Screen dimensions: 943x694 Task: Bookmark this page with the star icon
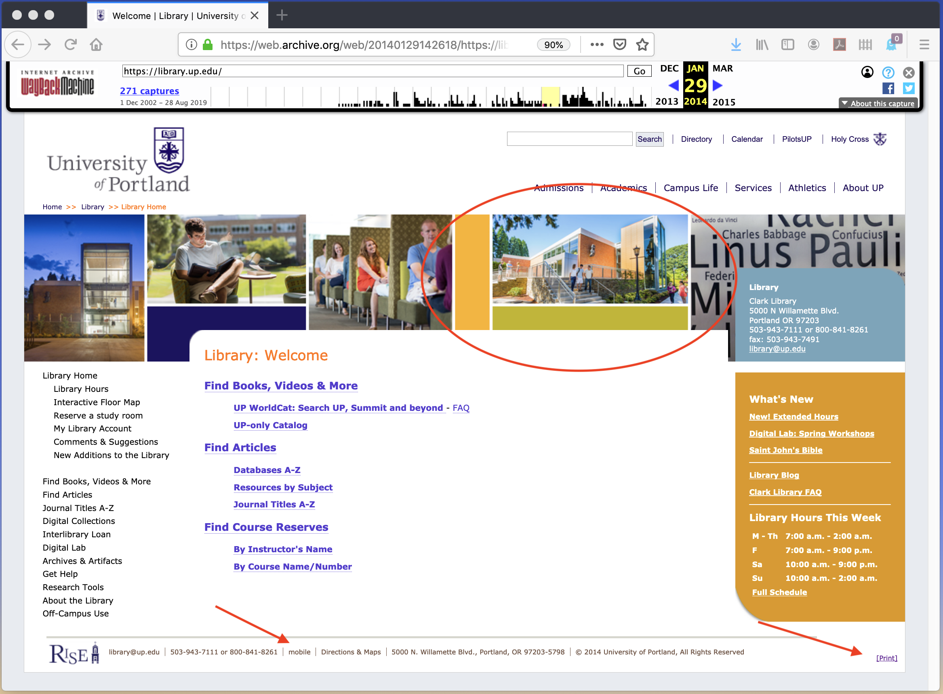tap(642, 44)
